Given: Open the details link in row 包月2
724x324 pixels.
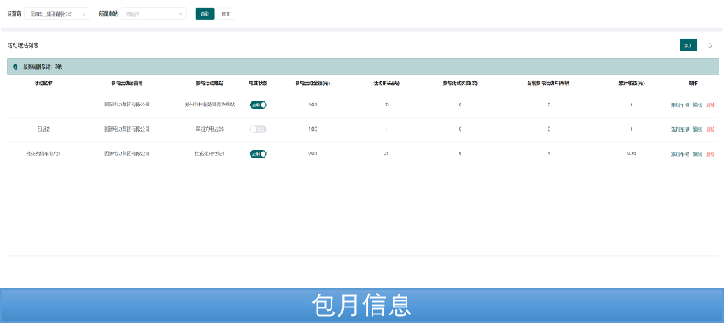Looking at the screenshot, I should coord(680,130).
